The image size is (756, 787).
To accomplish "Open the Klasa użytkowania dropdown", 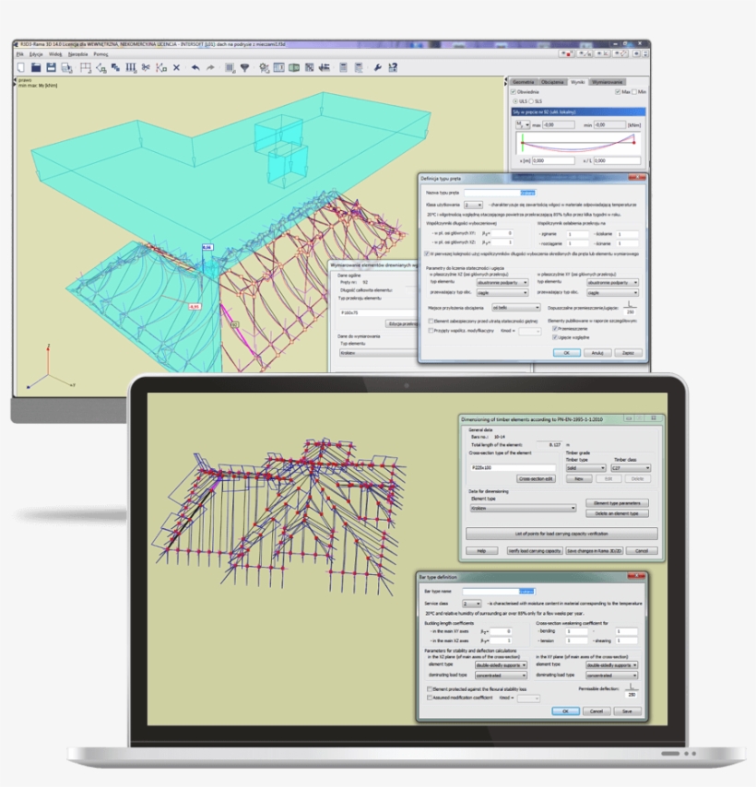I will tap(473, 205).
